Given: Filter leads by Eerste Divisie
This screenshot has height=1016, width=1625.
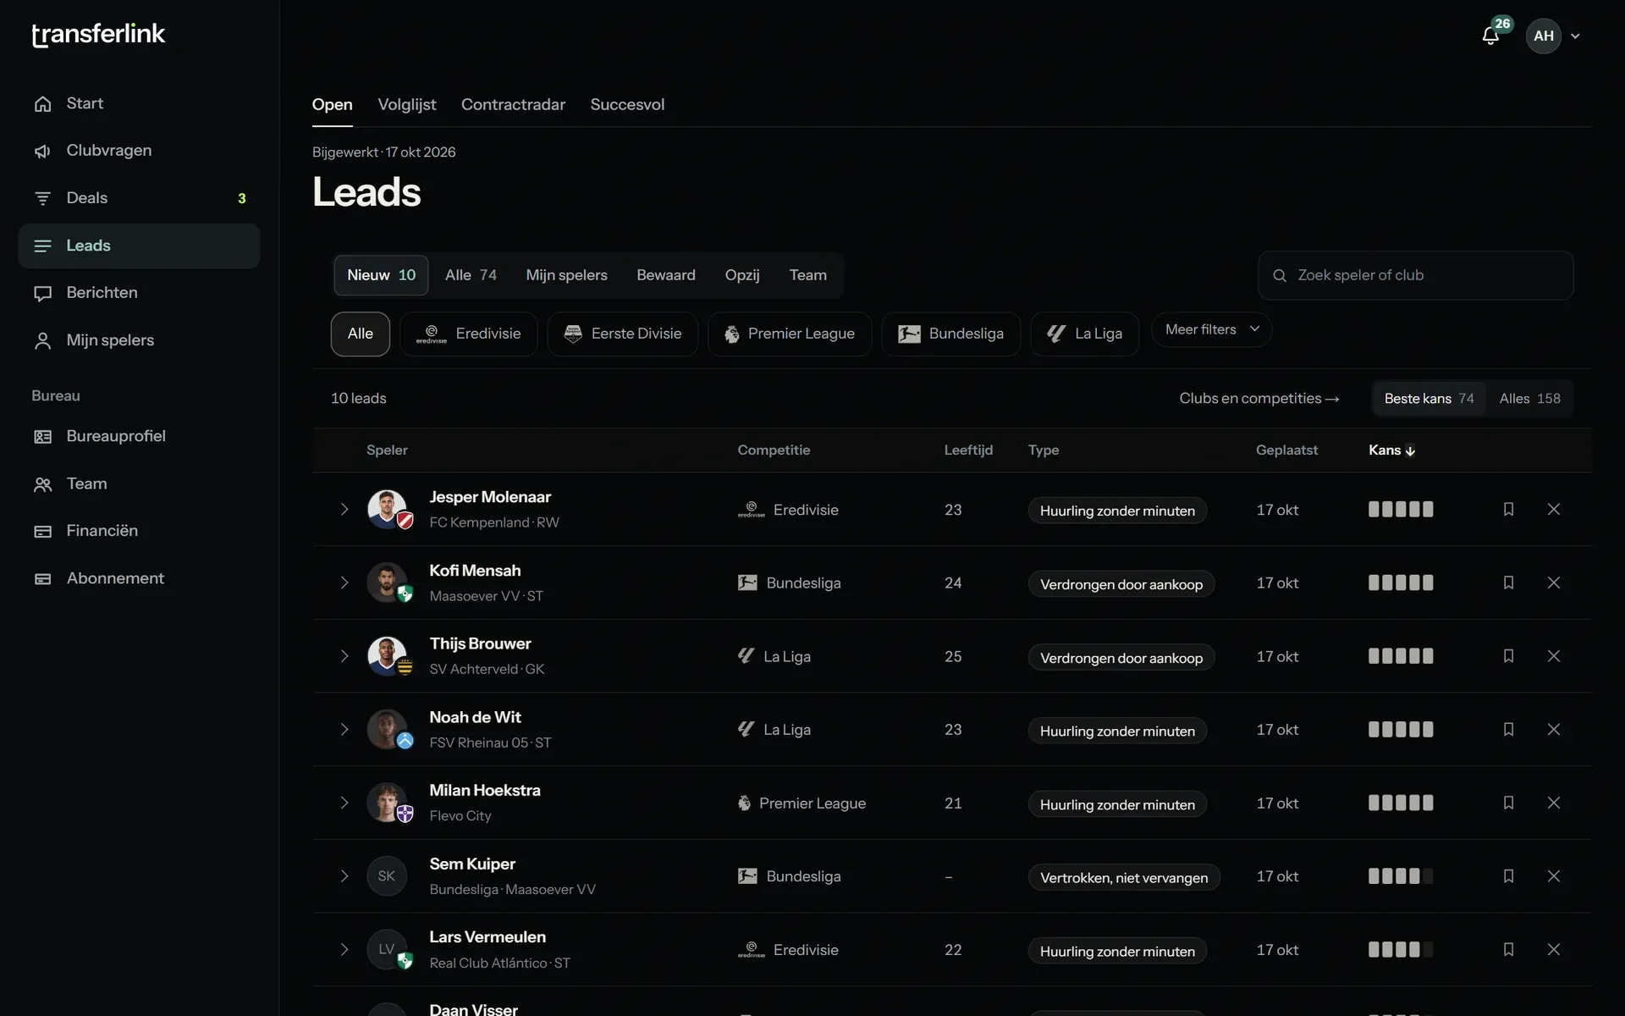Looking at the screenshot, I should click(622, 334).
